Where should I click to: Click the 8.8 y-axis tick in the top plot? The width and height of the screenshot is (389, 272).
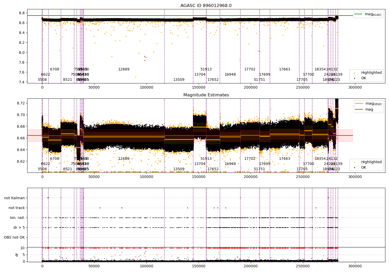pos(22,13)
